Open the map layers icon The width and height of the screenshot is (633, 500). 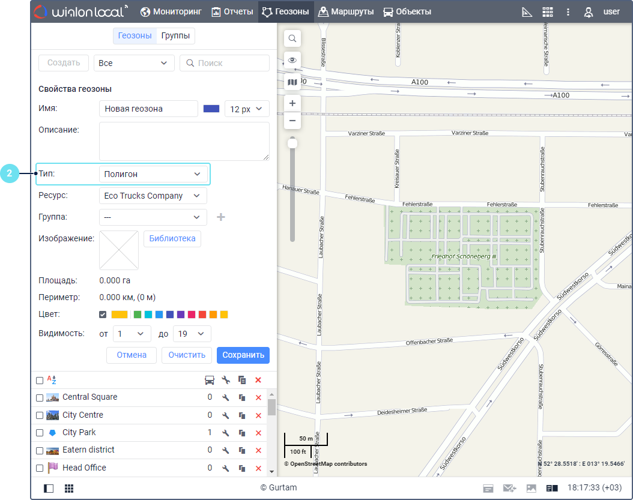[292, 82]
